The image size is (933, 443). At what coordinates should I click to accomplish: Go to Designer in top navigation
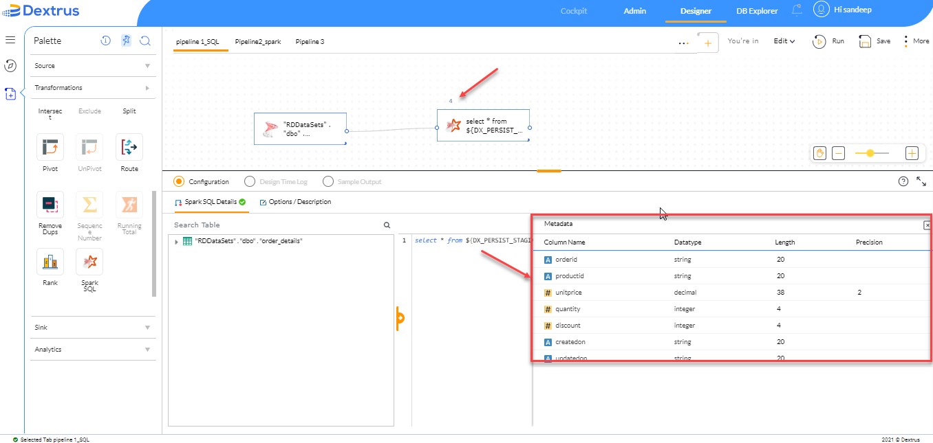(x=696, y=11)
